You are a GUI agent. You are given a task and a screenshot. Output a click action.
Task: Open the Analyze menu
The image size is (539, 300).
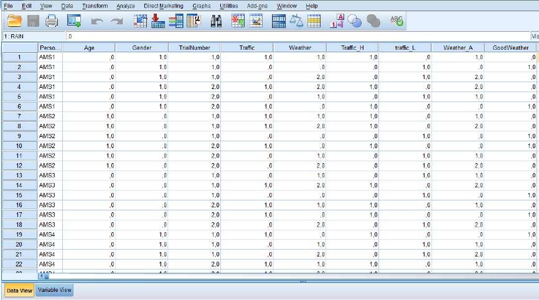coord(126,6)
